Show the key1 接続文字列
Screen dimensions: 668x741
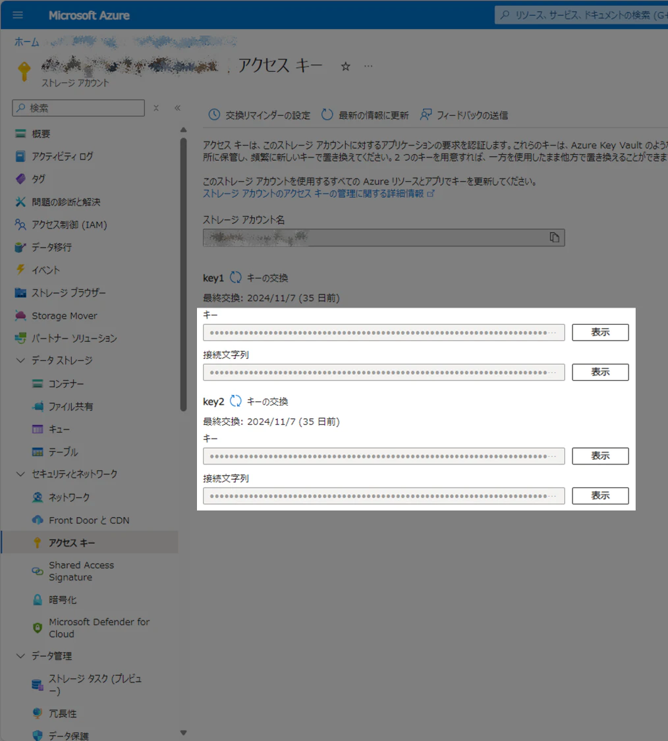(x=600, y=372)
